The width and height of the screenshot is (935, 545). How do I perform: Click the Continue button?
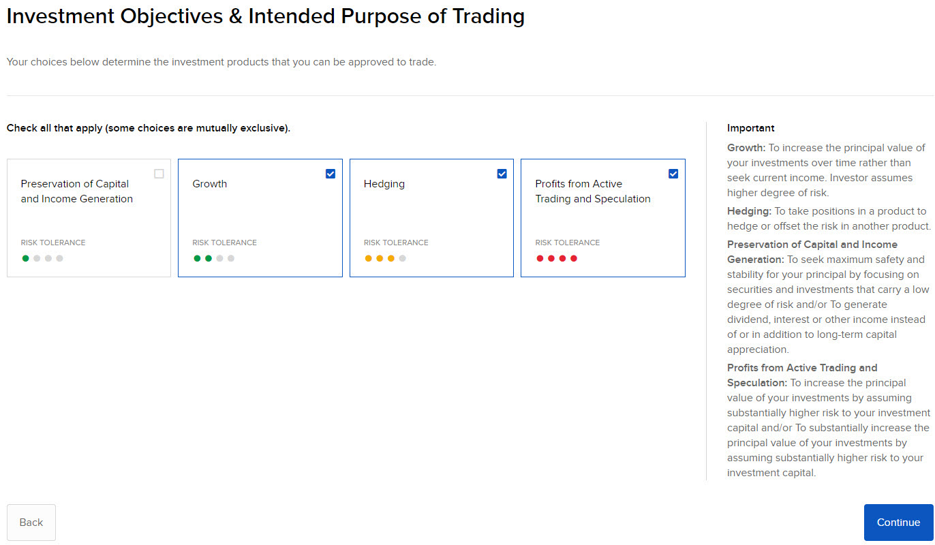coord(898,522)
